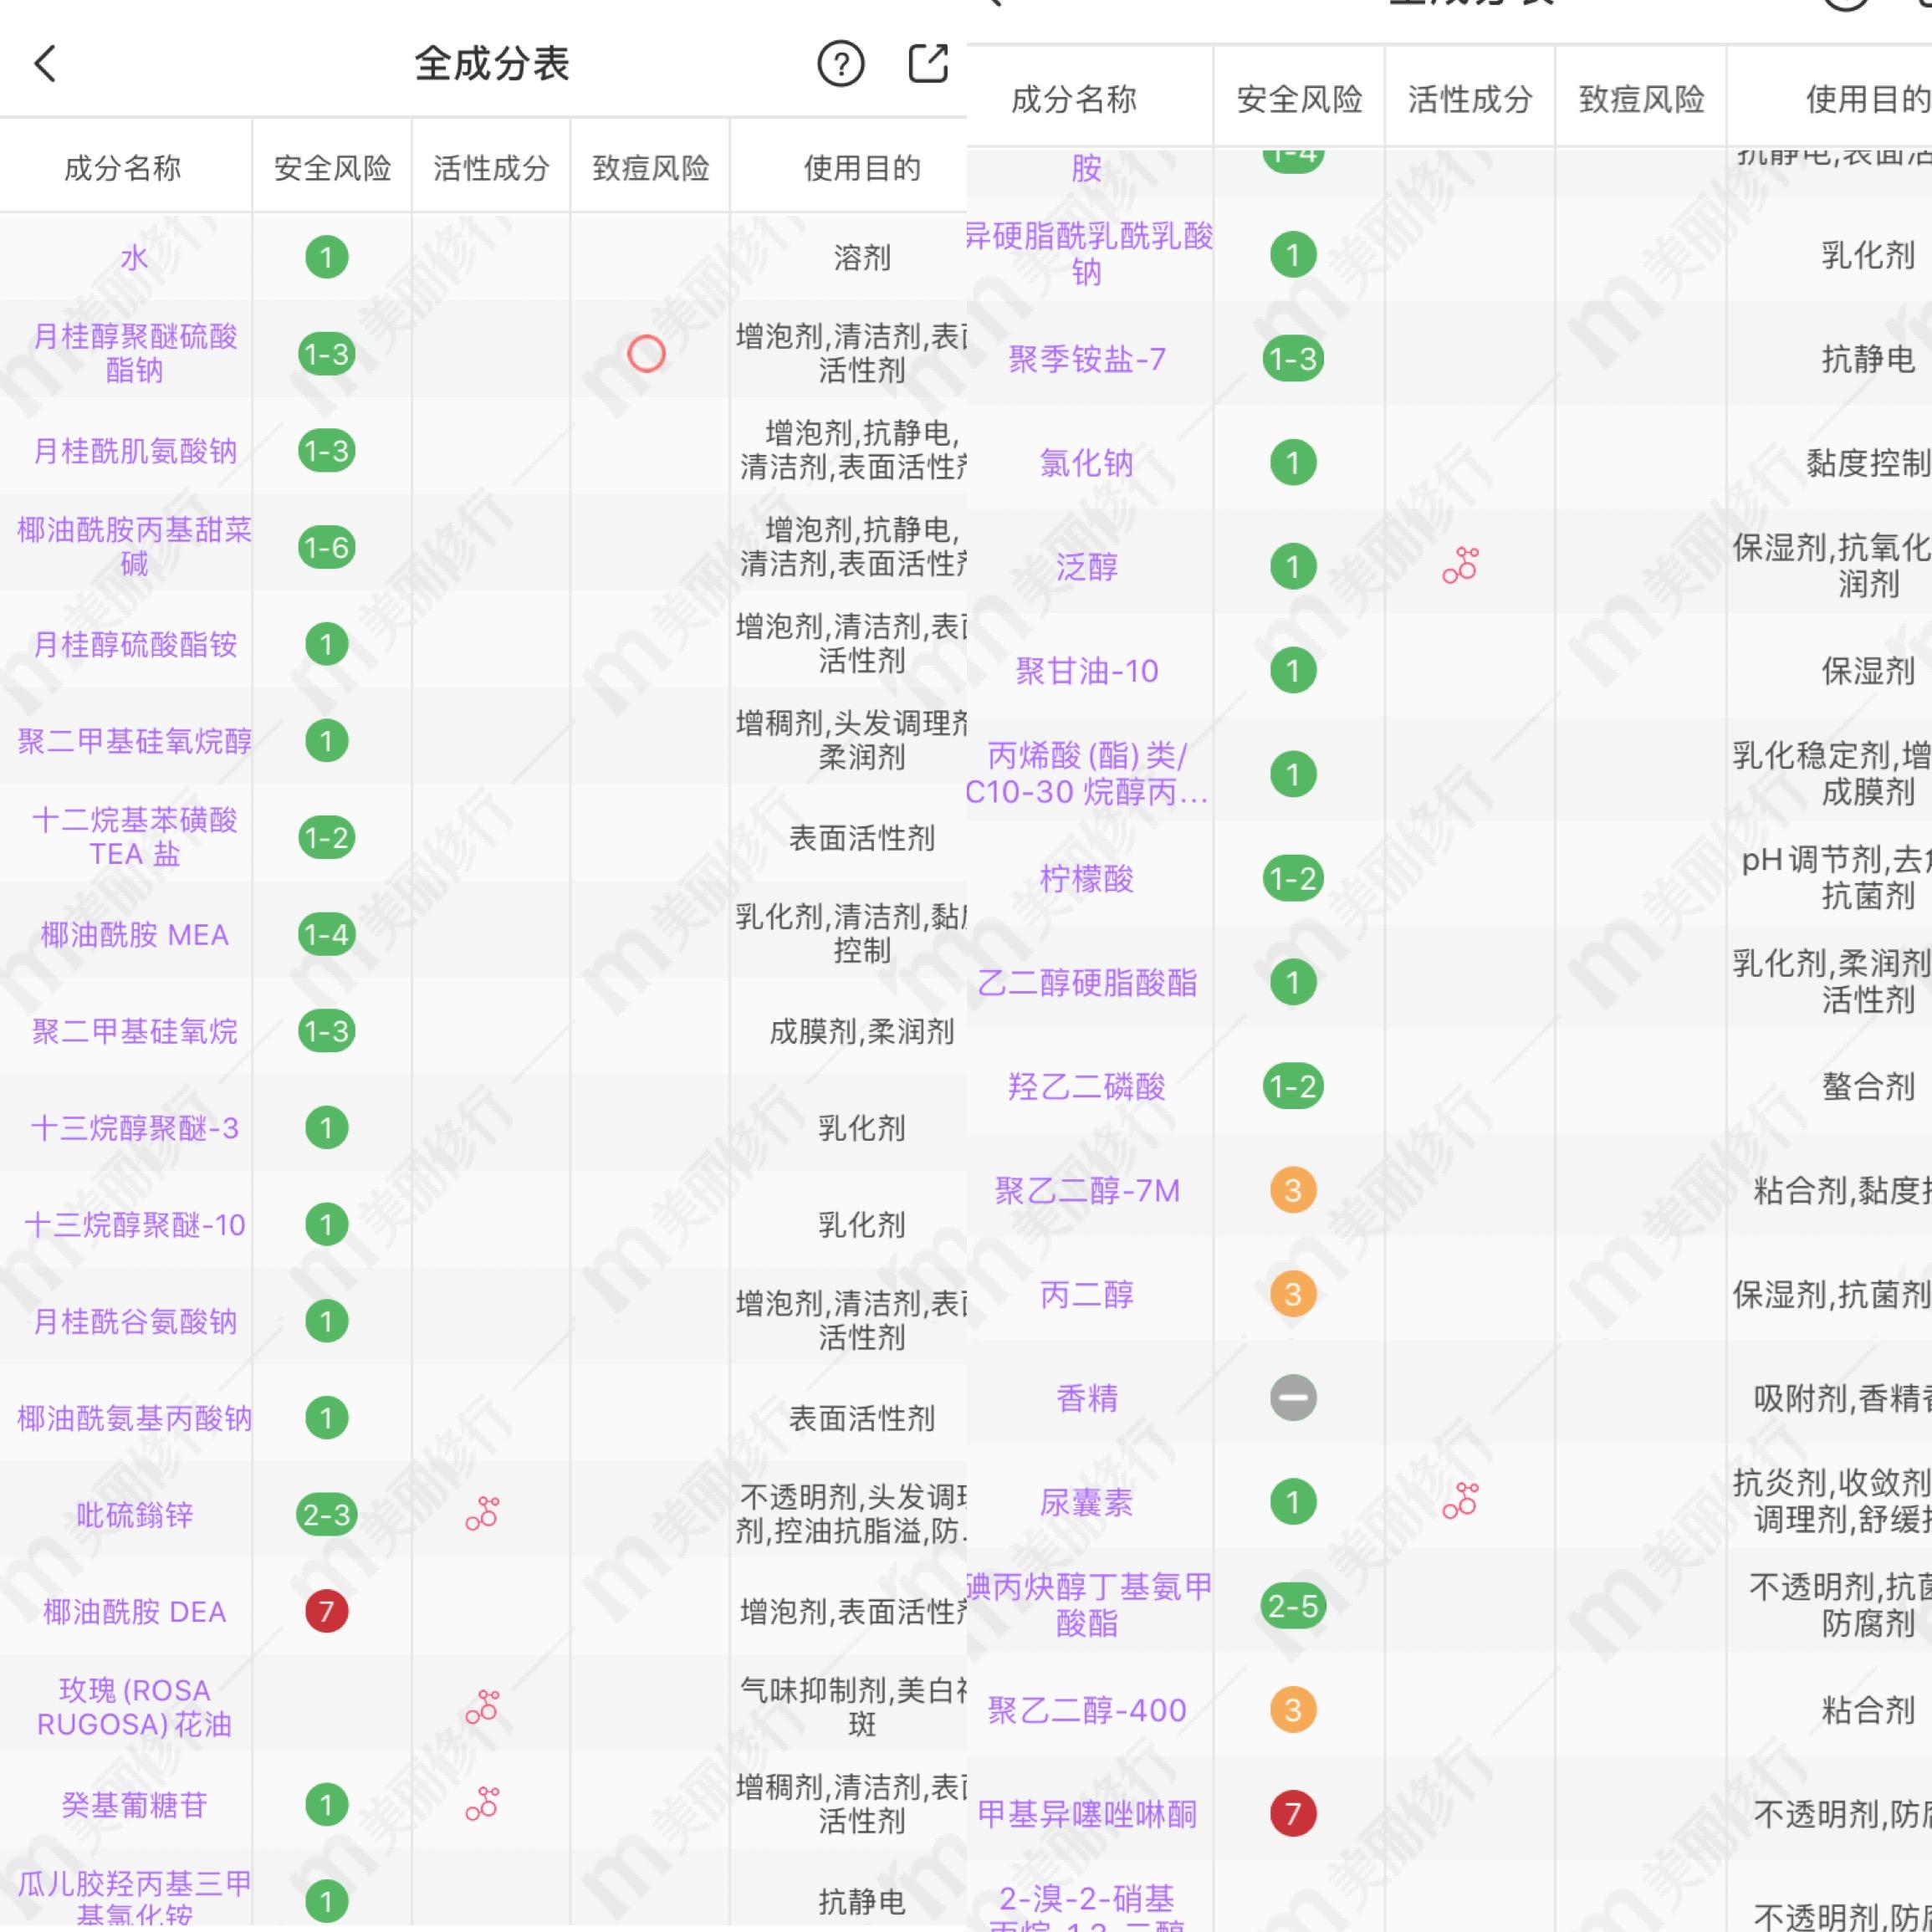Open the 水 ingredient link
The image size is (1932, 1932).
131,256
